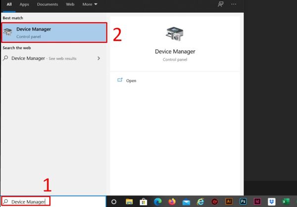Launch Firefox from the taskbar

point(172,202)
